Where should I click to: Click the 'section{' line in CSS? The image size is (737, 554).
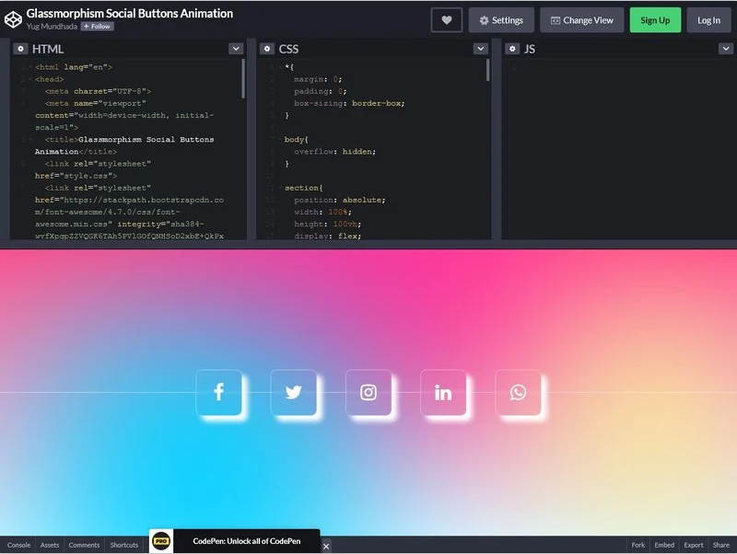pyautogui.click(x=303, y=188)
